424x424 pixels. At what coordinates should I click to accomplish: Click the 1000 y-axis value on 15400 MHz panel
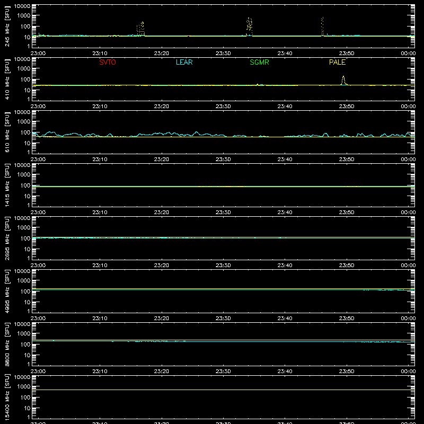pos(24,387)
